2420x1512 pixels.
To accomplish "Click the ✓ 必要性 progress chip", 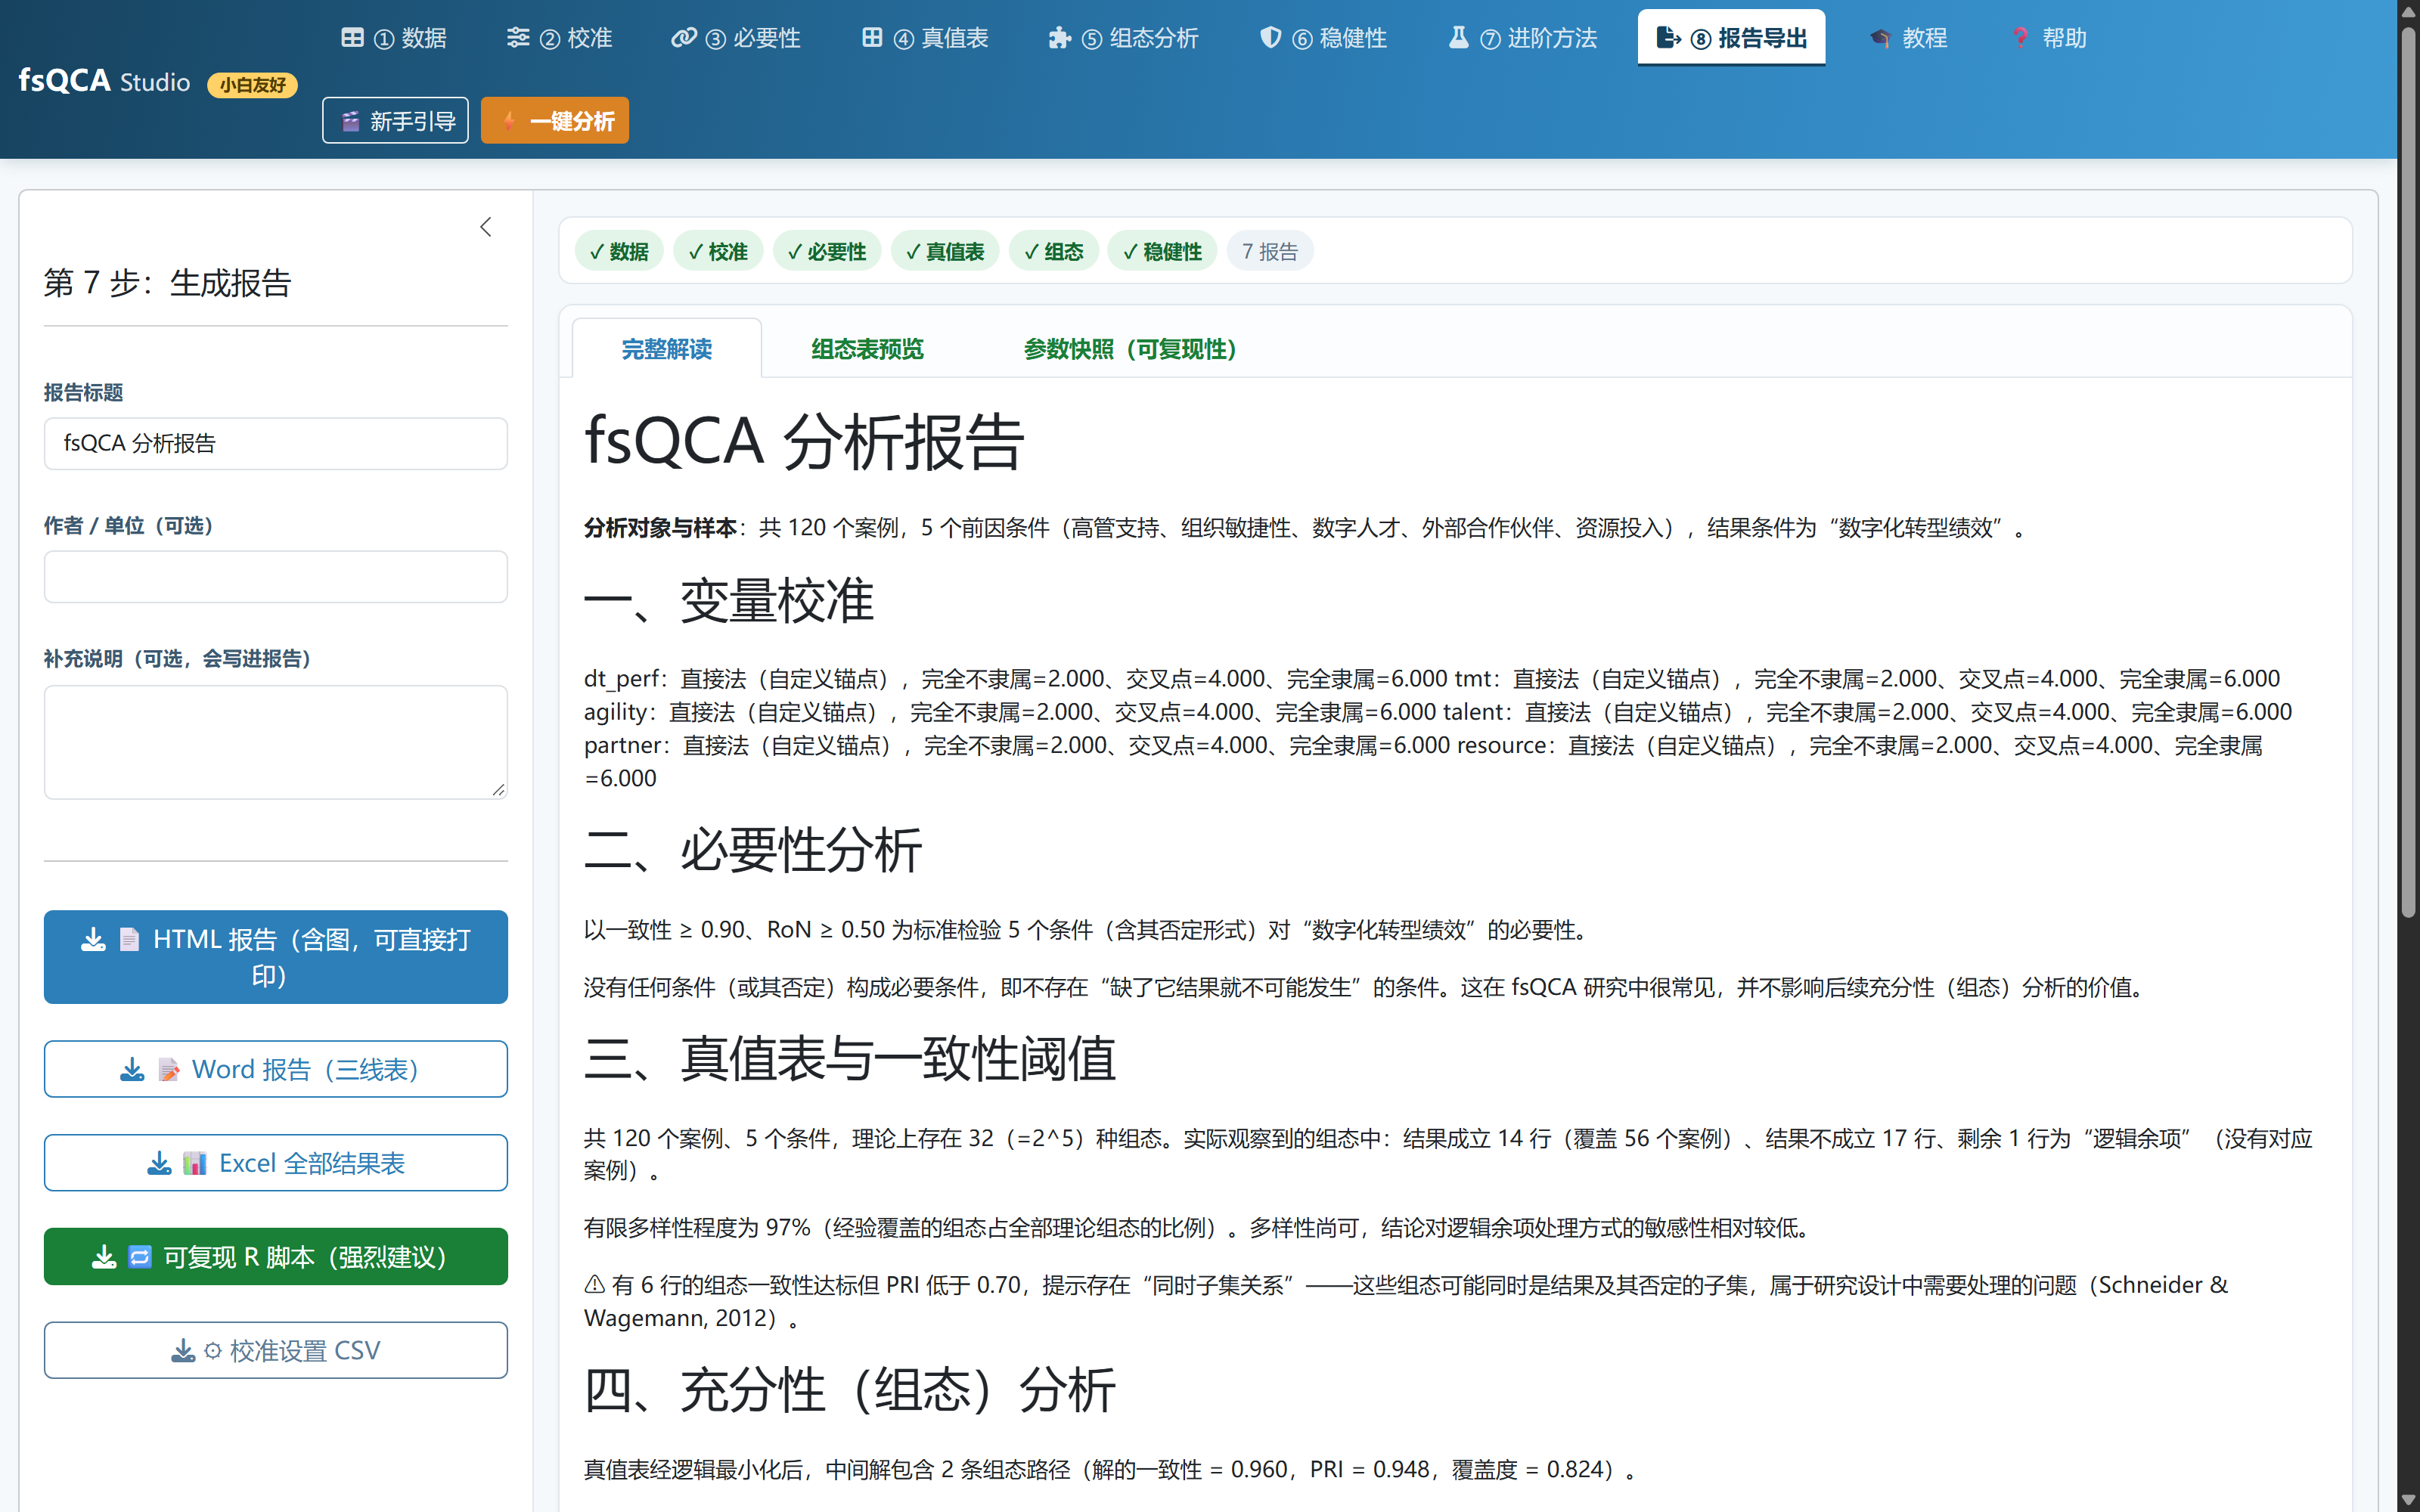I will [x=827, y=251].
